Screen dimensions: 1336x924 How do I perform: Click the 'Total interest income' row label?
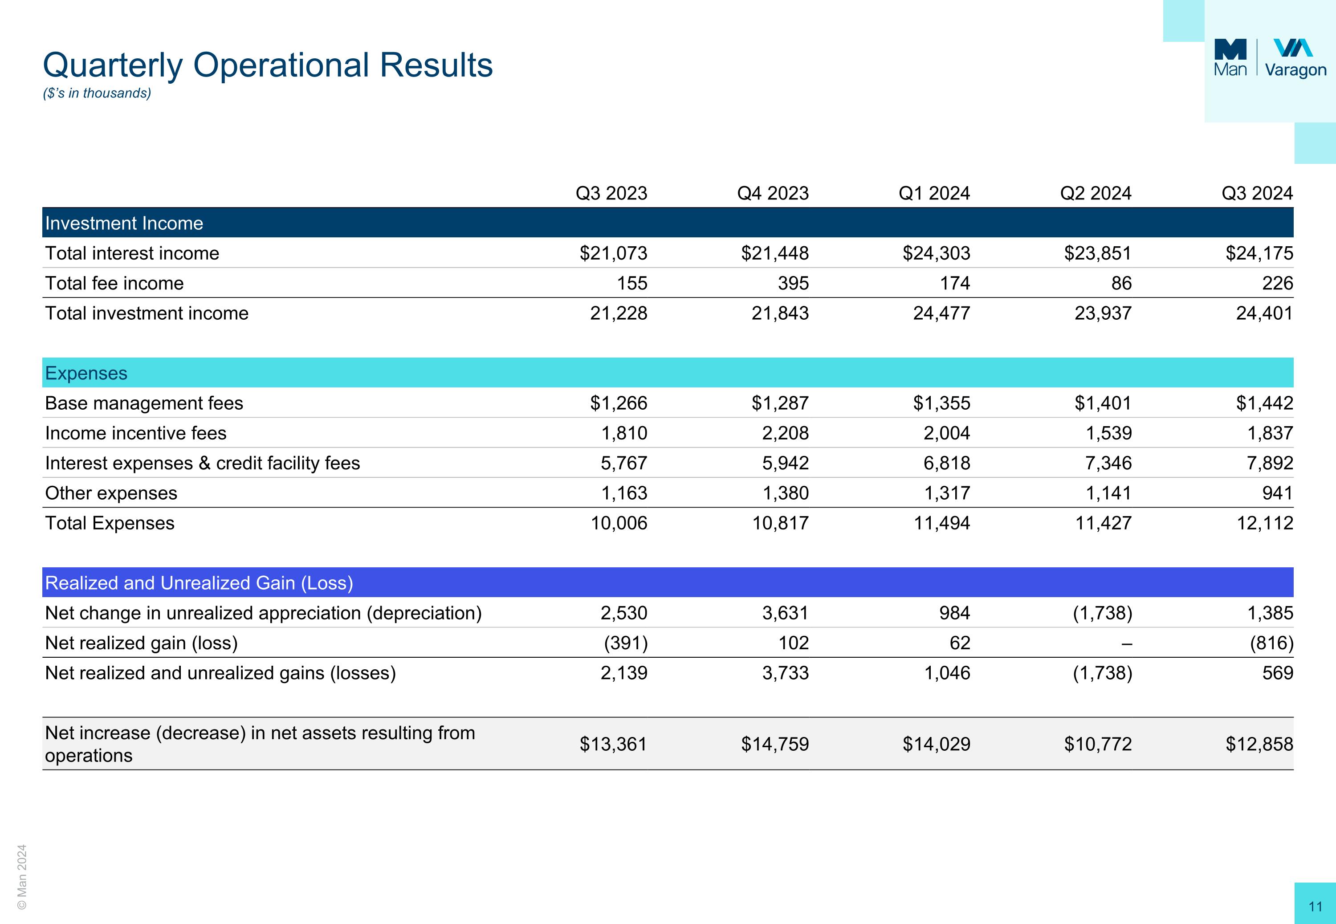(132, 253)
